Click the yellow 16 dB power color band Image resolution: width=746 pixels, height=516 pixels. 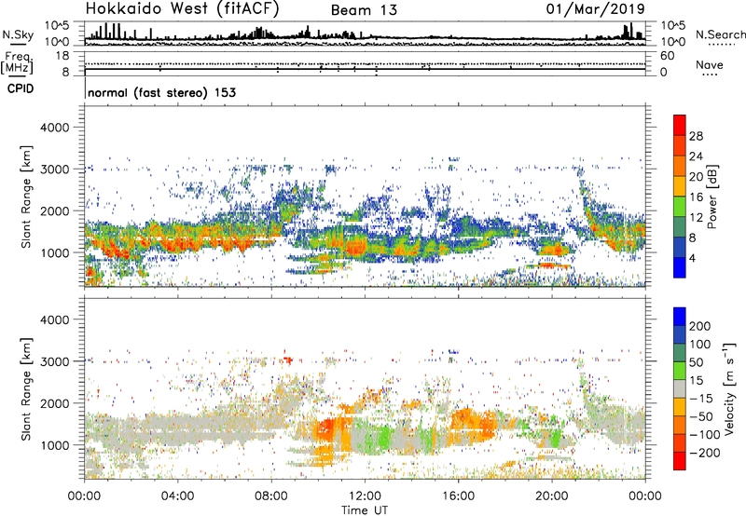click(680, 186)
